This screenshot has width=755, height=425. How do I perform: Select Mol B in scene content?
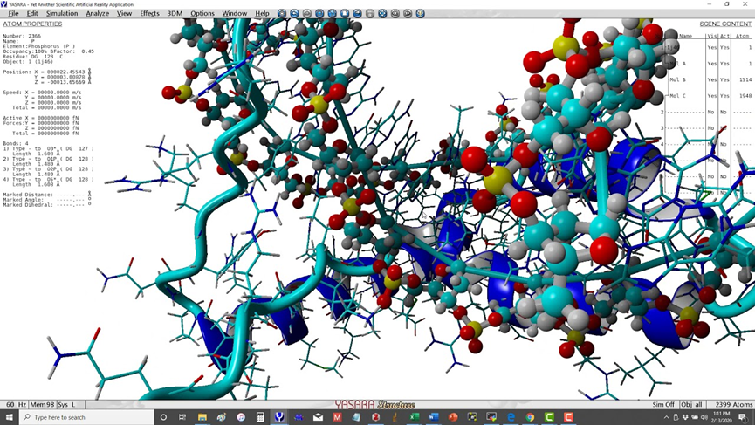click(x=678, y=79)
